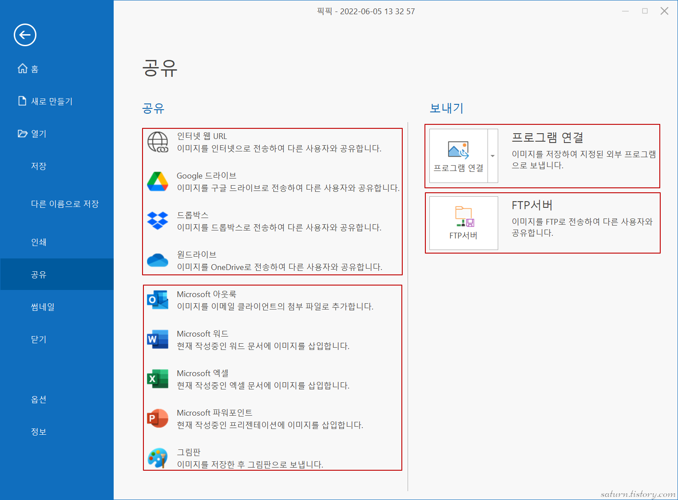Click the Microsoft 워드 title text
678x500 pixels.
(x=202, y=333)
